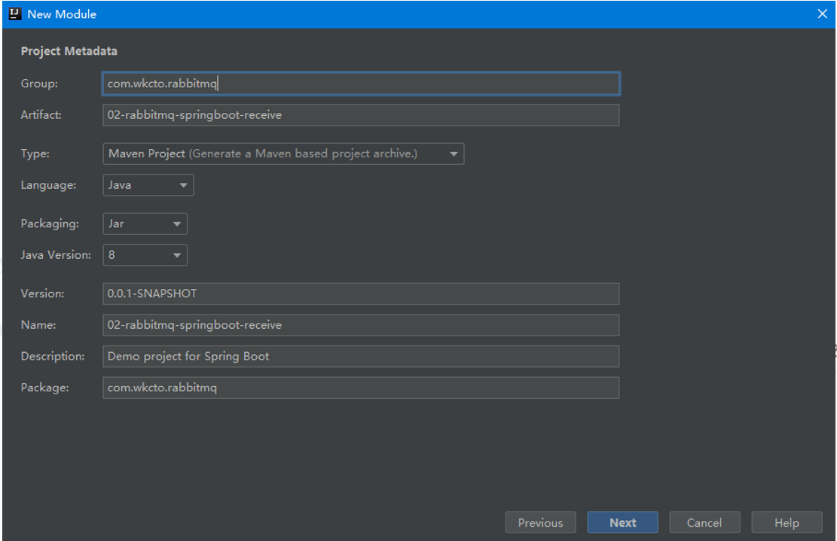The width and height of the screenshot is (837, 541).
Task: Open the Java Version dropdown
Action: [x=145, y=255]
